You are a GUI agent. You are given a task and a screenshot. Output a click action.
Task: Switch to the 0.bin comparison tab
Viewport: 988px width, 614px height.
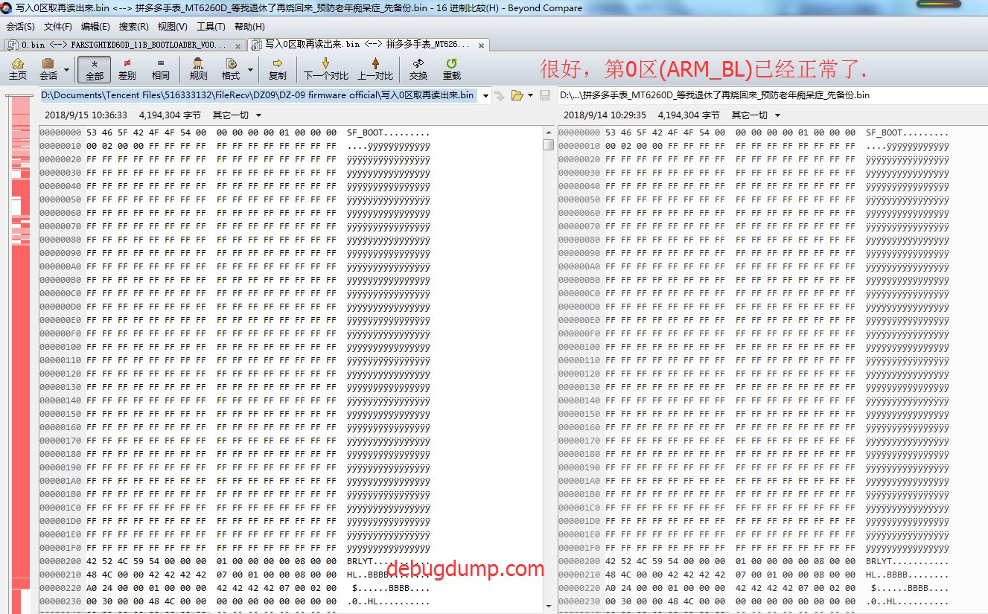[x=119, y=45]
